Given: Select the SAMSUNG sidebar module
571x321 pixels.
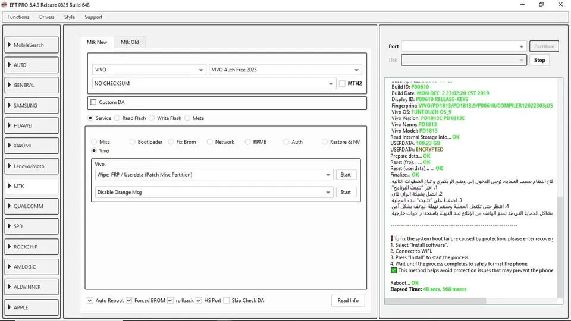Looking at the screenshot, I should click(x=32, y=106).
